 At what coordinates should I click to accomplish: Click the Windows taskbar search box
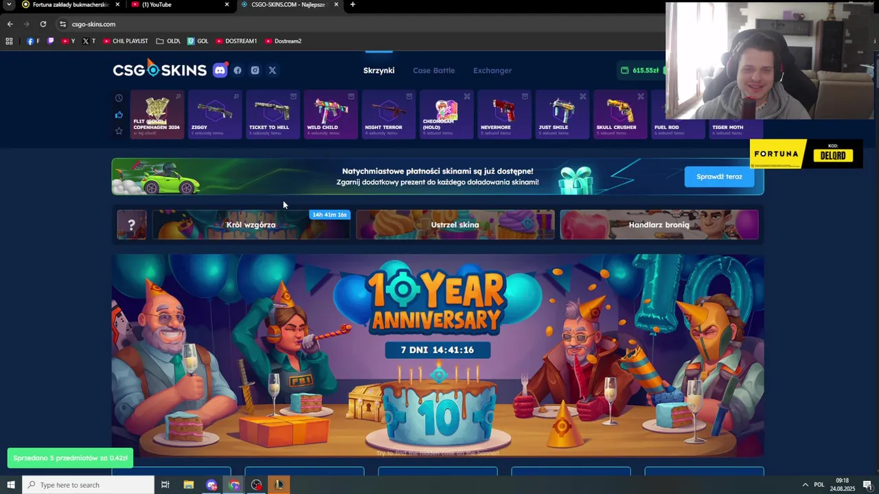pos(88,485)
